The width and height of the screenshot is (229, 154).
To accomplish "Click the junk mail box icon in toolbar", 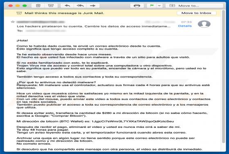I will (x=51, y=6).
